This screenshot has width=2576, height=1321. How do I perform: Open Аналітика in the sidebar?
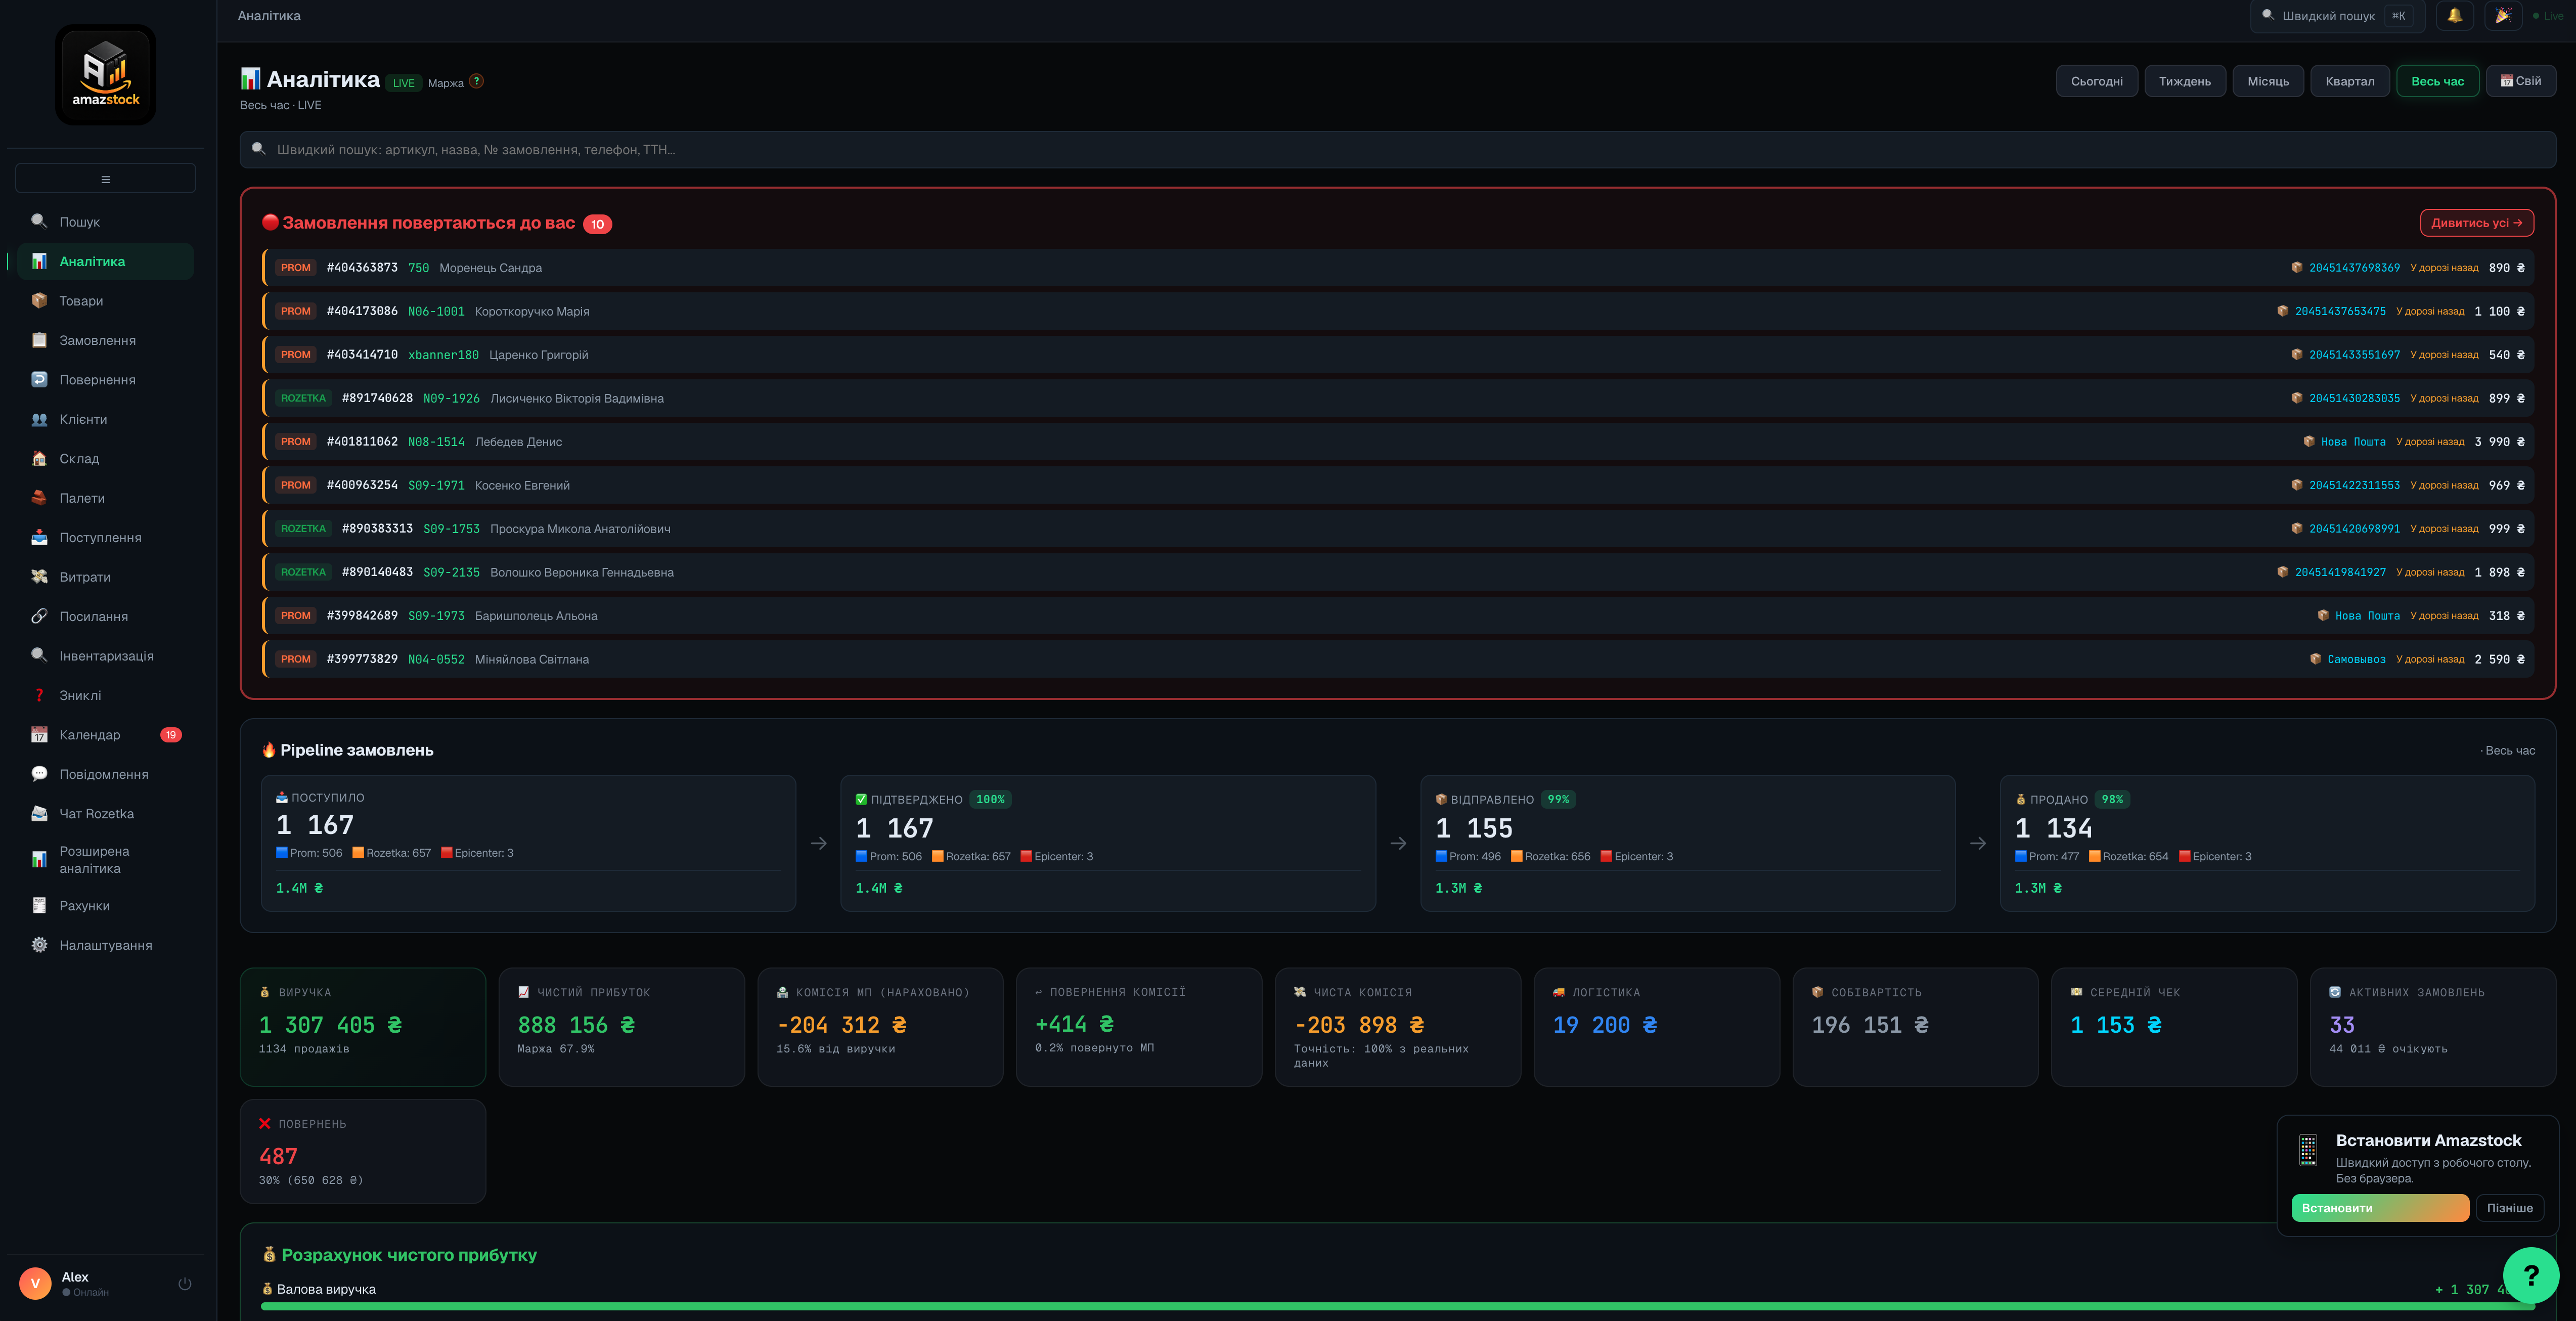pos(105,261)
